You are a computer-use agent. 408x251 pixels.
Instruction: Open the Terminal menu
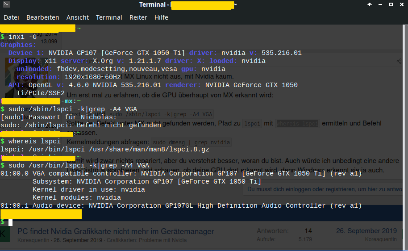(109, 17)
